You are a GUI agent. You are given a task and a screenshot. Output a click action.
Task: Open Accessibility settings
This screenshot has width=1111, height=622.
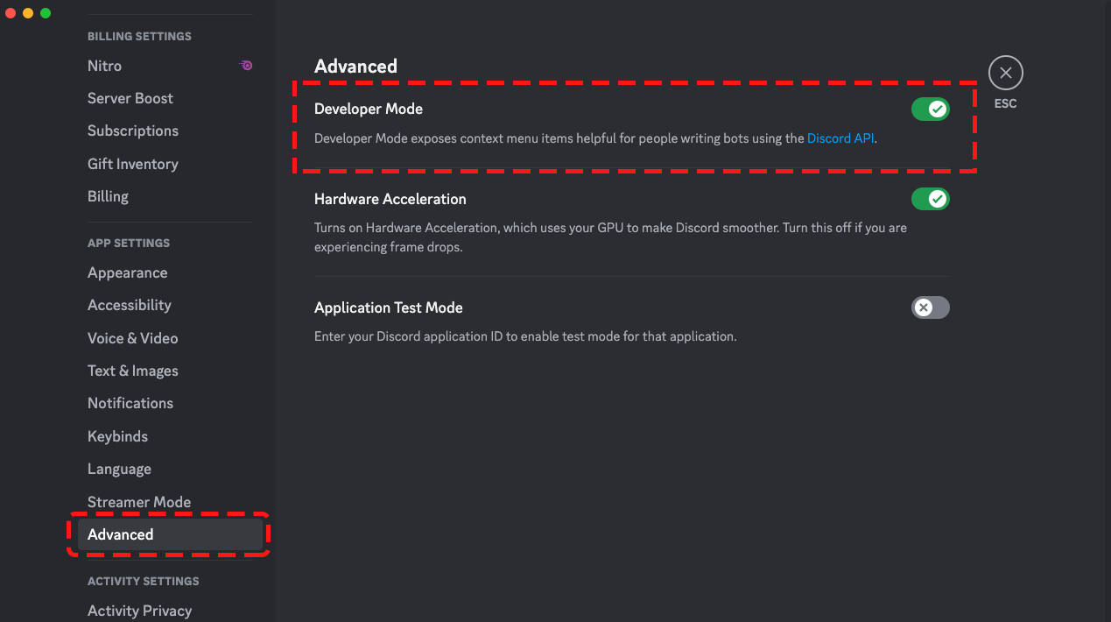pos(129,305)
